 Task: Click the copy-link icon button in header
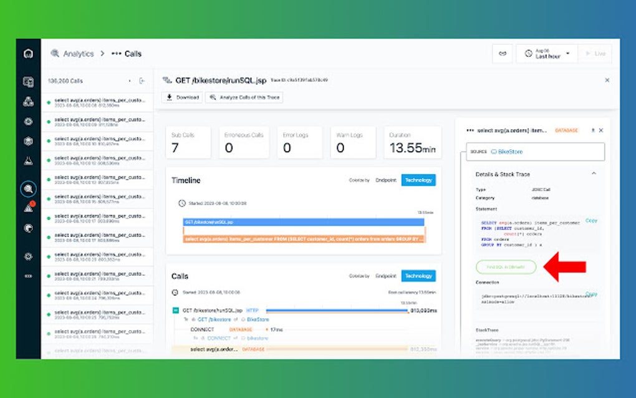point(502,54)
